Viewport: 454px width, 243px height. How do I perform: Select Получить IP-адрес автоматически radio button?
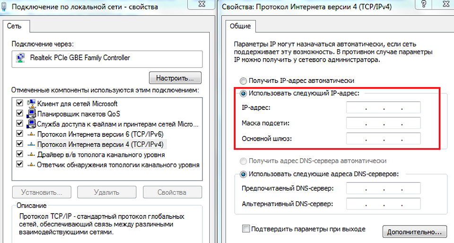coord(243,81)
